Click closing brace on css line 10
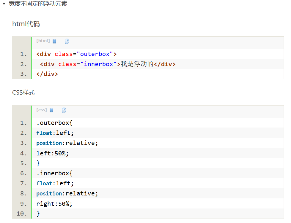The height and width of the screenshot is (223, 291). click(x=38, y=214)
